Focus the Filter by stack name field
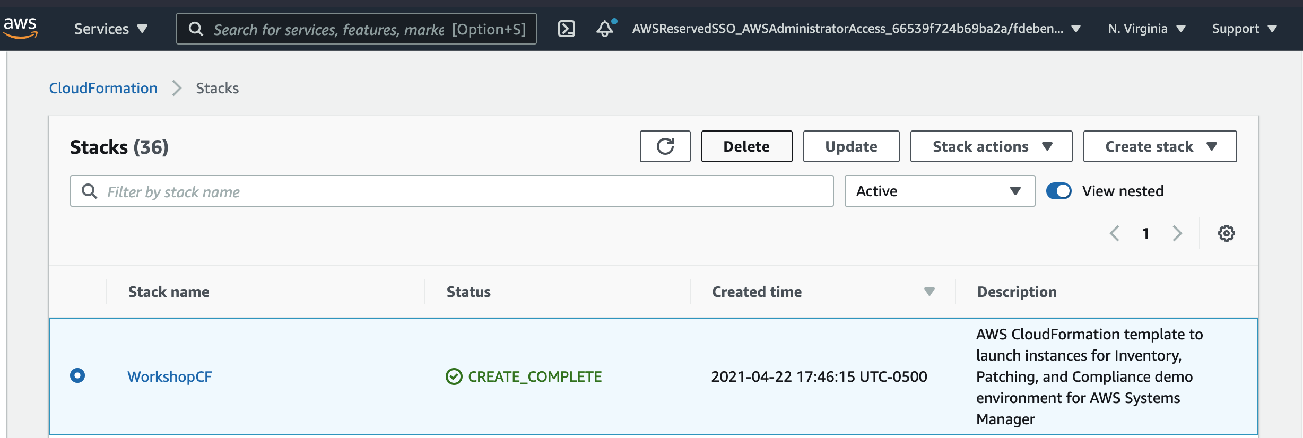Image resolution: width=1303 pixels, height=438 pixels. pos(451,191)
